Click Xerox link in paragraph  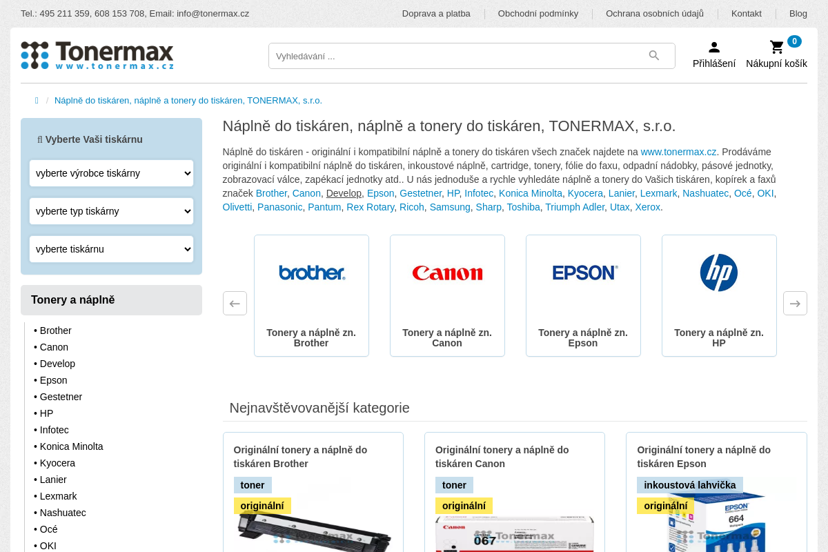(x=648, y=207)
